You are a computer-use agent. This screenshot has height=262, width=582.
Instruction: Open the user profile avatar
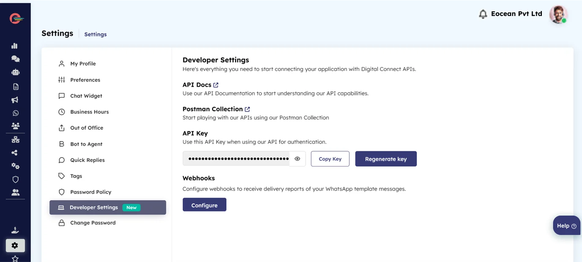tap(558, 14)
